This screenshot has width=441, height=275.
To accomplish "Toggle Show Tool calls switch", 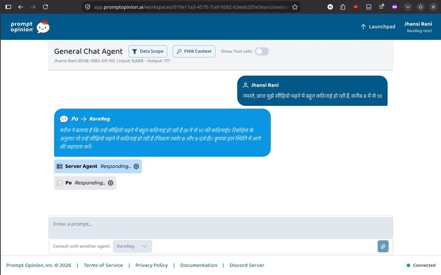I will (262, 51).
